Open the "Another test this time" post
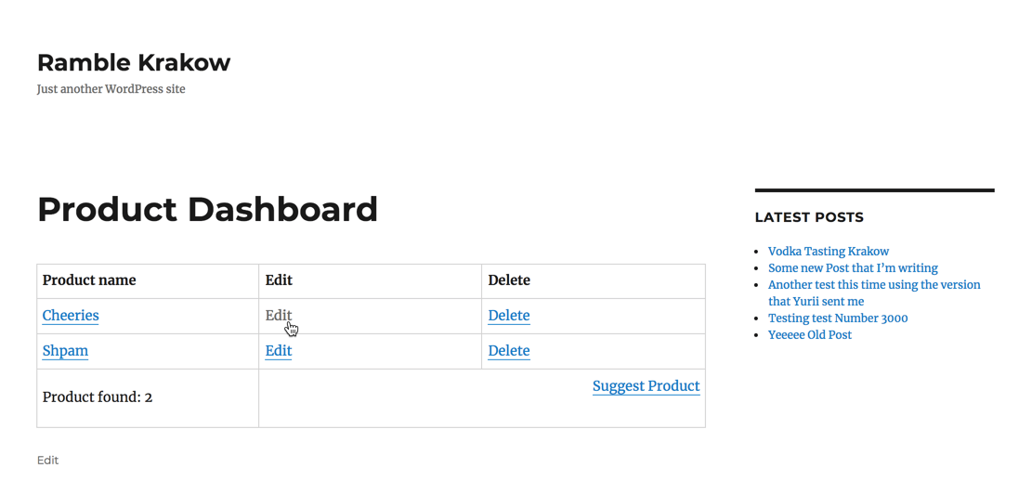 pyautogui.click(x=873, y=285)
